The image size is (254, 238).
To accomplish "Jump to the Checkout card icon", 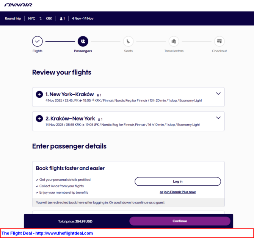I will tap(220, 41).
